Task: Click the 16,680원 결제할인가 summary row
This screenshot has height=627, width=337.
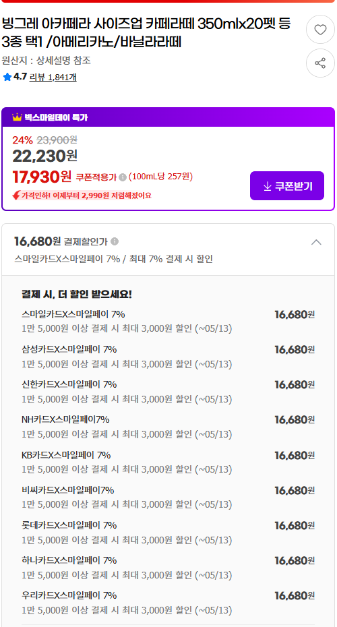Action: (x=168, y=249)
